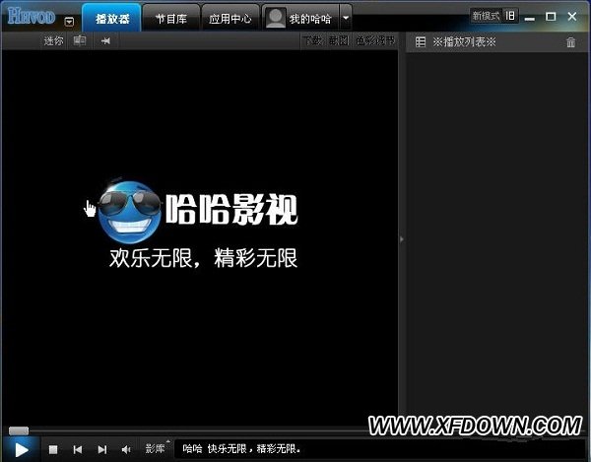Open the 应用中心 tab
The image size is (591, 462).
230,18
